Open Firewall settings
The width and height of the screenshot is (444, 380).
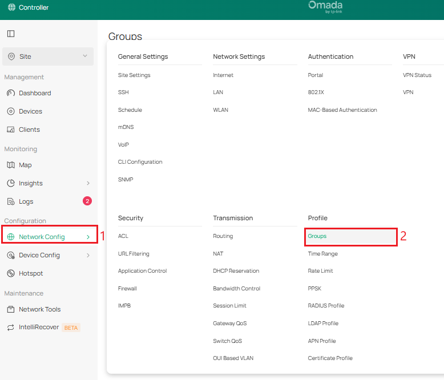point(127,289)
